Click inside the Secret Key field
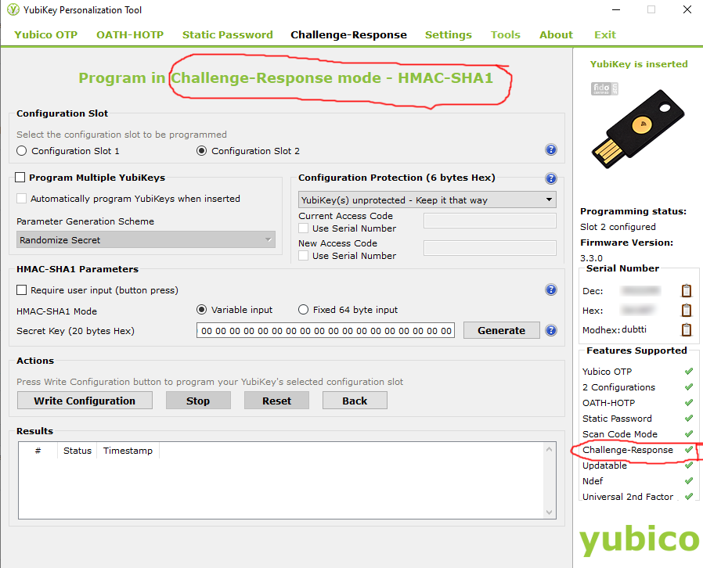703x568 pixels. pos(326,330)
